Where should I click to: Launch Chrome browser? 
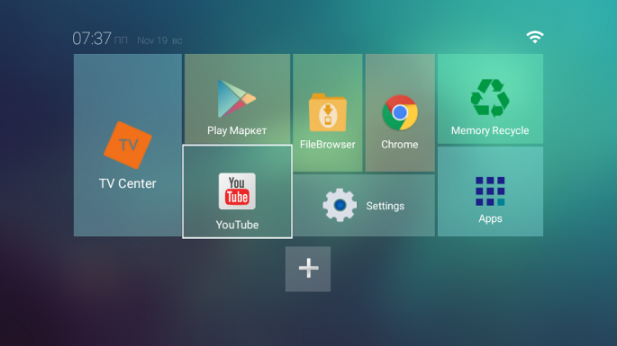[400, 112]
